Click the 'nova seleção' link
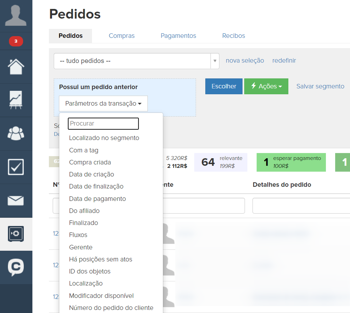The height and width of the screenshot is (313, 350). pos(245,61)
